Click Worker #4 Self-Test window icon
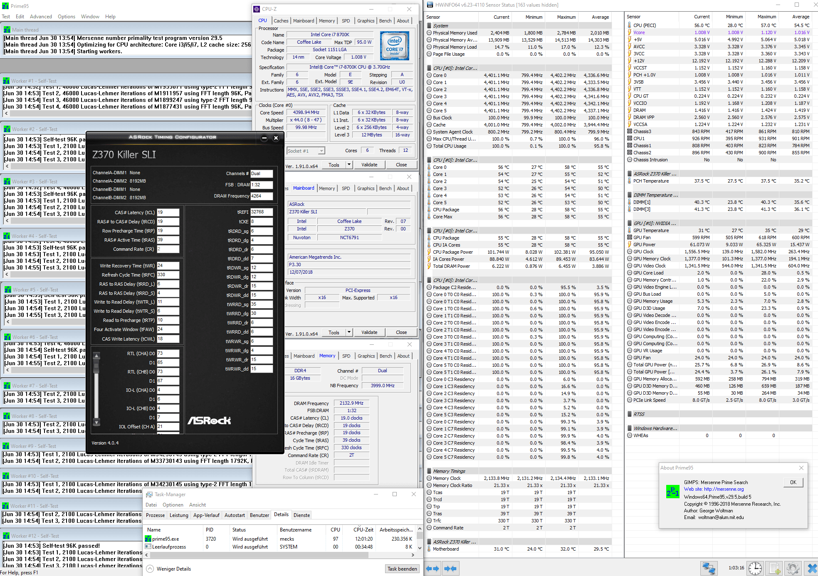 7,236
